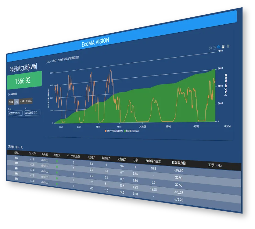This screenshot has width=255, height=229.
Task: Click the zoom in plus icon above the chart
Action: 210,48
